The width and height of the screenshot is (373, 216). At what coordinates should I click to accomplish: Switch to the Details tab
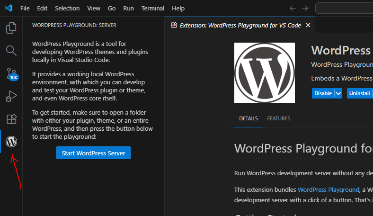click(249, 118)
